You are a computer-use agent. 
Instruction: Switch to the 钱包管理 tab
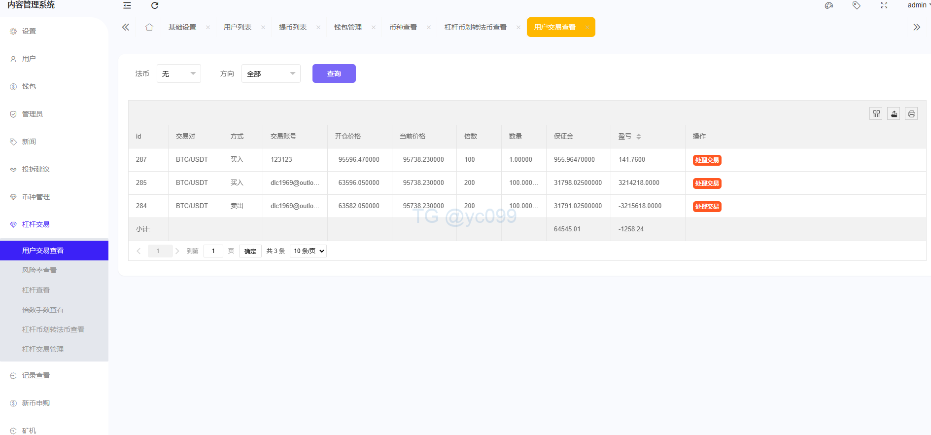click(347, 27)
